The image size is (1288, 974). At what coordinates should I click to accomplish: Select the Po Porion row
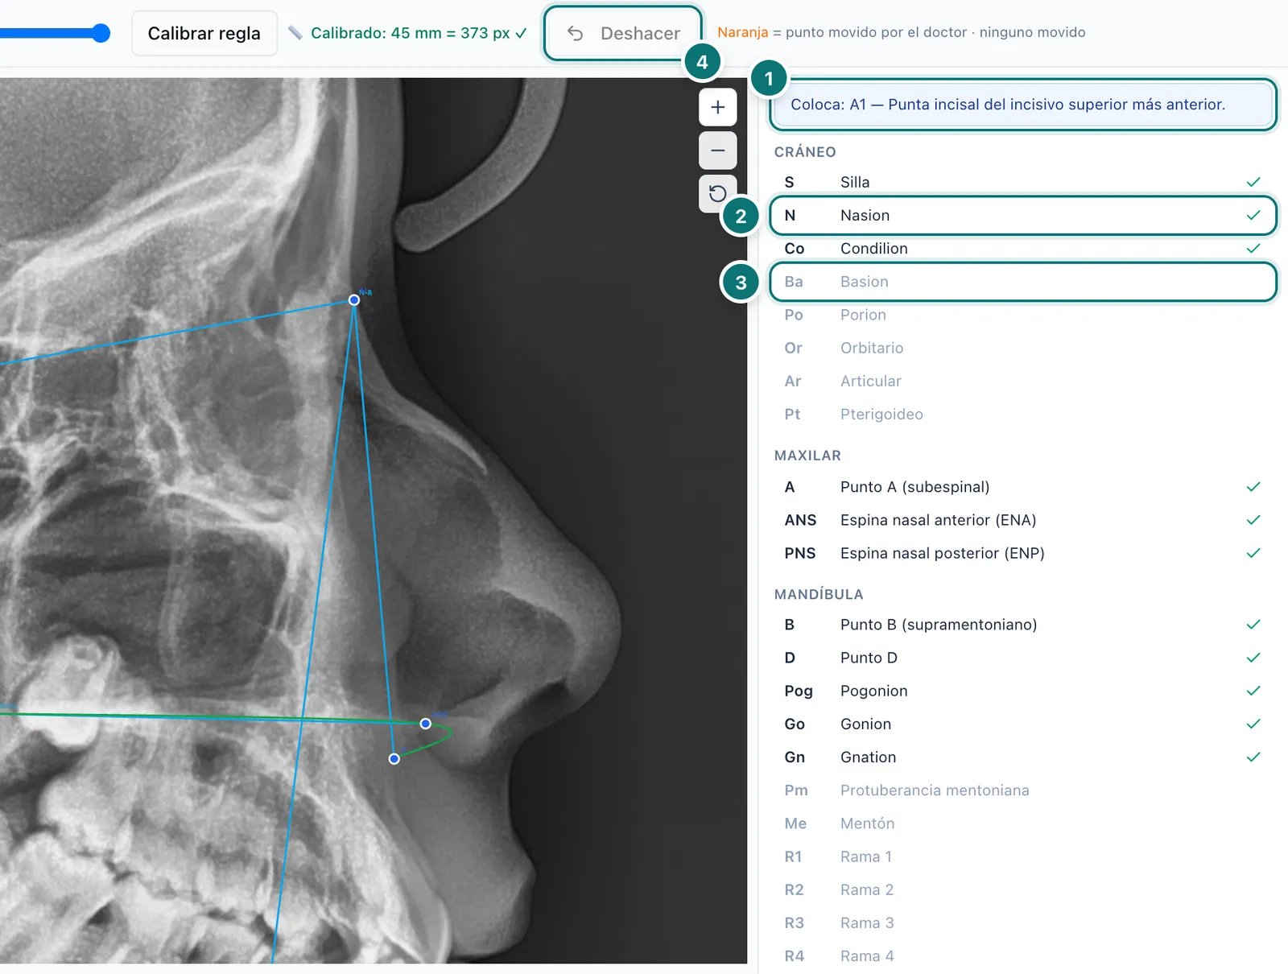[x=1022, y=315]
